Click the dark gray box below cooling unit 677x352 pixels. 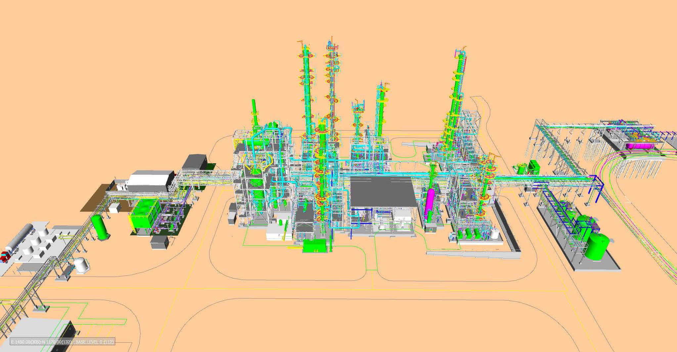(x=160, y=242)
